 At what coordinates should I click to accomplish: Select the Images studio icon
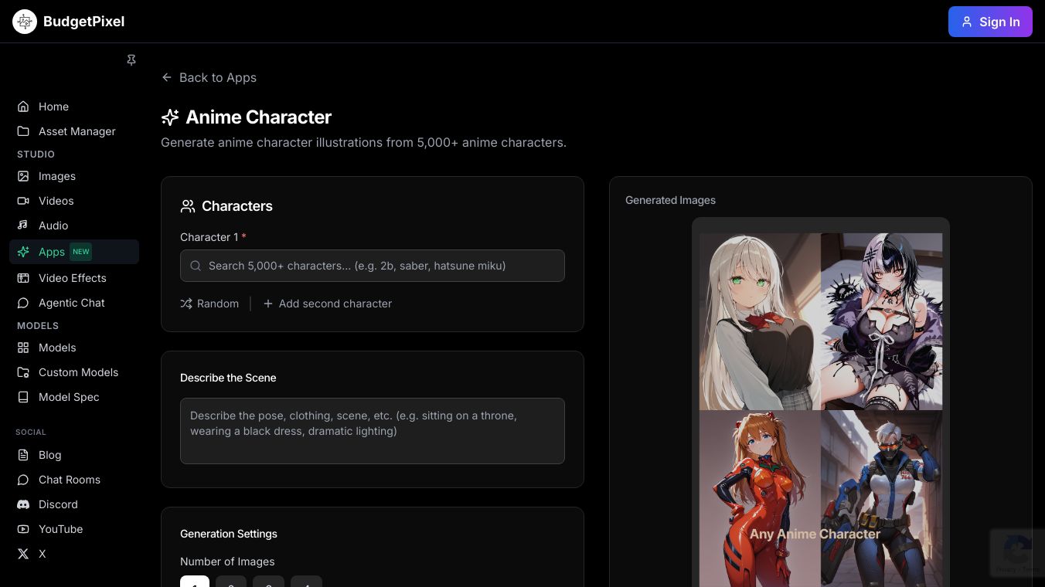[x=23, y=176]
